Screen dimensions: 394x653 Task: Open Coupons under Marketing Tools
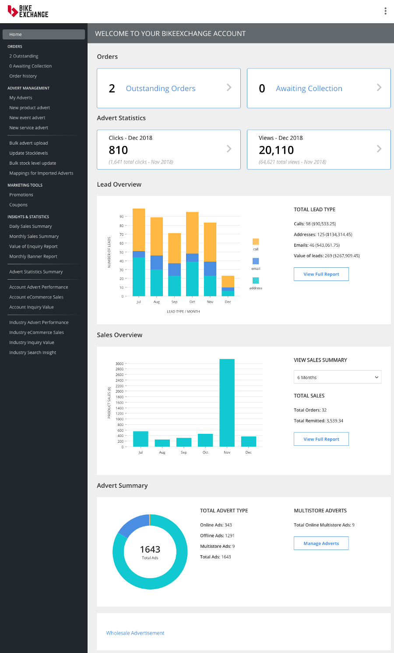pos(18,205)
